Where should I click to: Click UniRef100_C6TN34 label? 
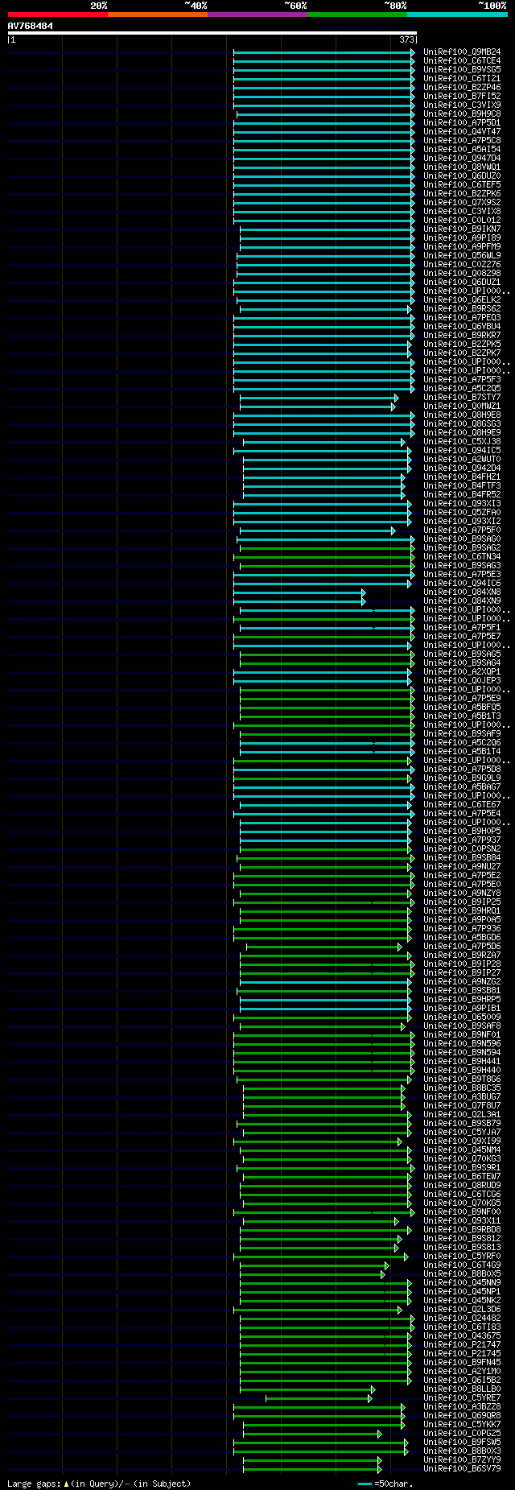pyautogui.click(x=462, y=557)
